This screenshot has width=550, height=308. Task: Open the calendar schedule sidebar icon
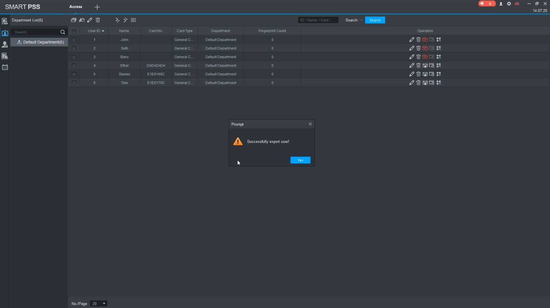(x=5, y=67)
